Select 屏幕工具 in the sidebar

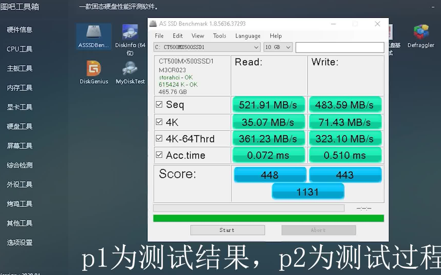(19, 146)
